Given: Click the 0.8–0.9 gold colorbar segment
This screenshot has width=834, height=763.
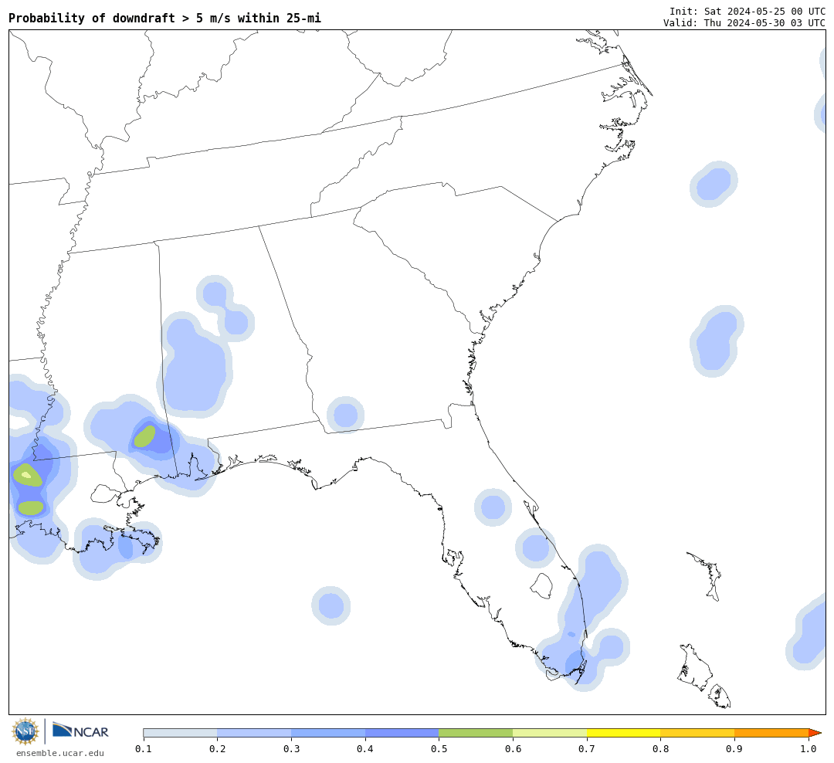Looking at the screenshot, I should pos(698,733).
